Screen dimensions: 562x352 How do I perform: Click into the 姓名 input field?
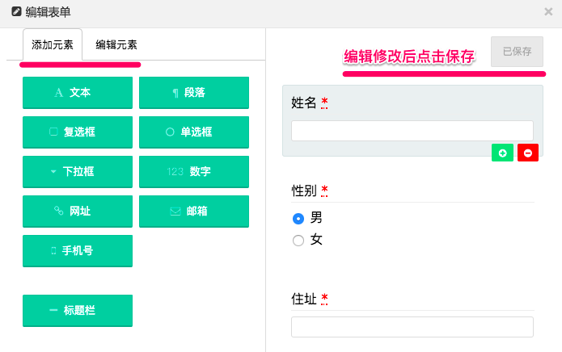point(412,131)
